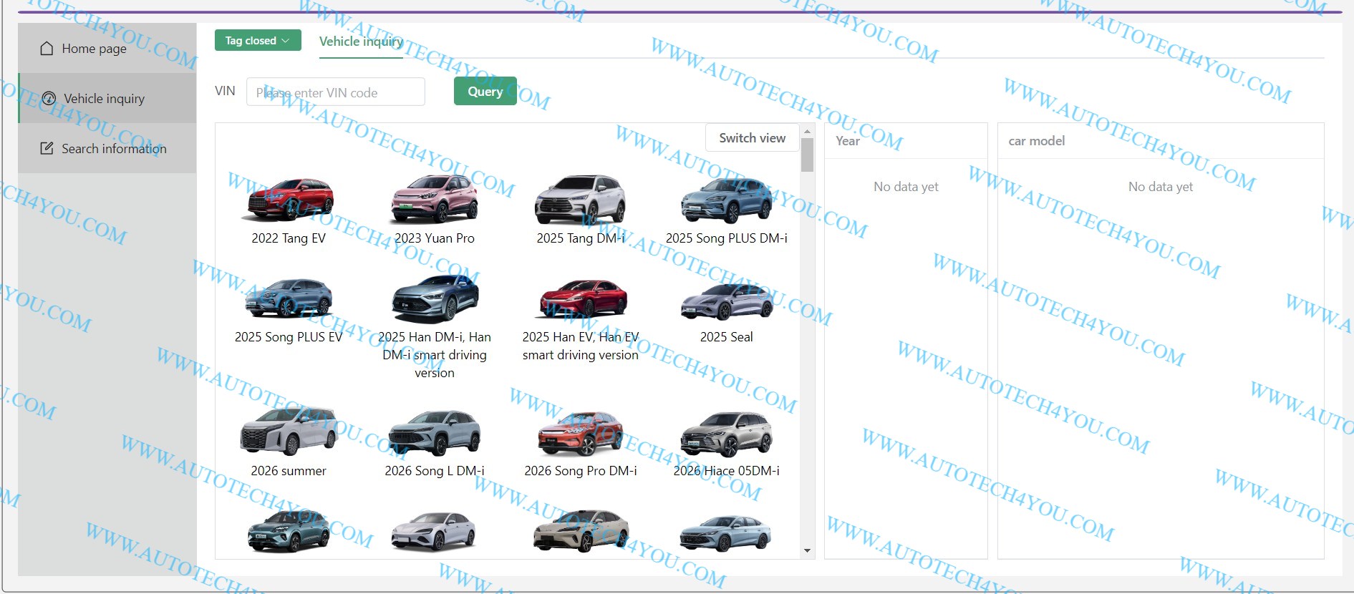Click the vehicle list scrollbar thumb
Screen dimensions: 1354x594
click(x=807, y=155)
